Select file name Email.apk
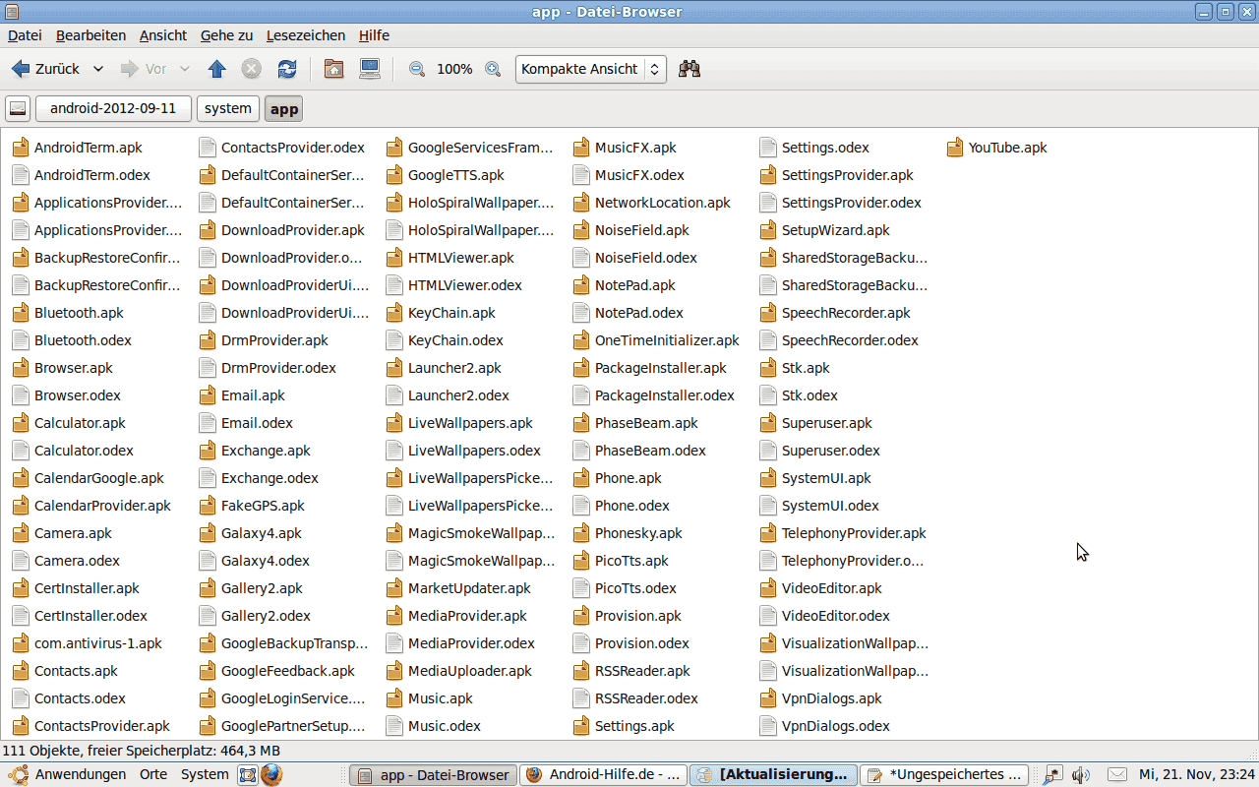Viewport: 1259px width, 787px height. tap(253, 395)
